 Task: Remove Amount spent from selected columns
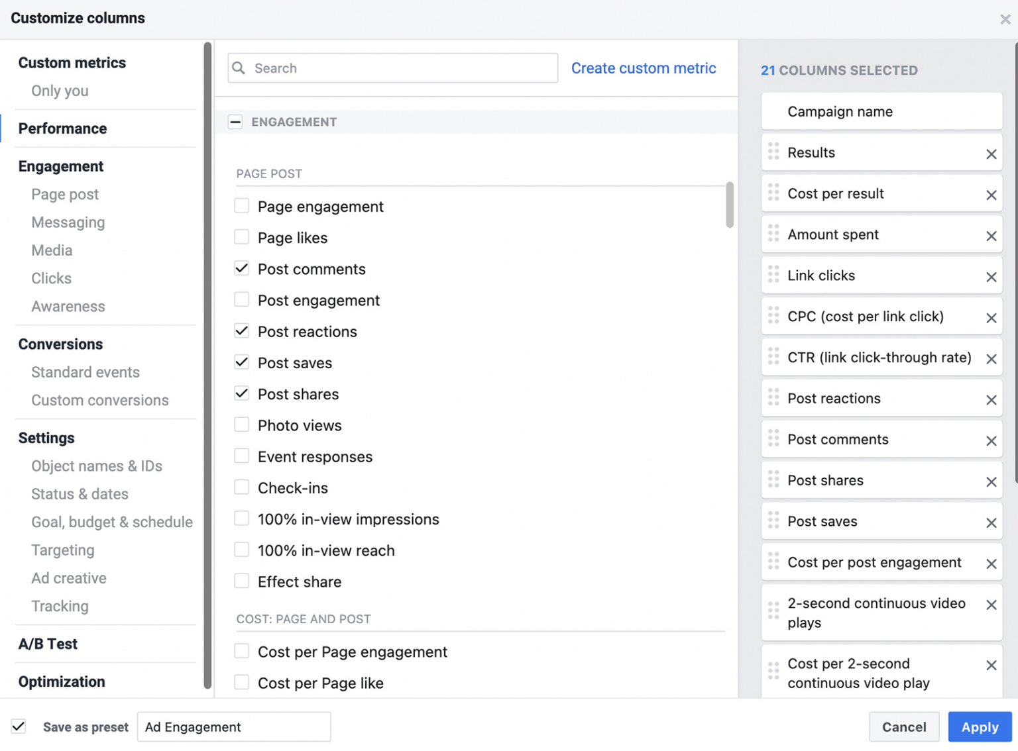pyautogui.click(x=991, y=236)
